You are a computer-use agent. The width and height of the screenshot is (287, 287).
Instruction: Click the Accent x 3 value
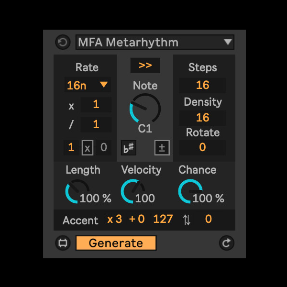(x=115, y=219)
